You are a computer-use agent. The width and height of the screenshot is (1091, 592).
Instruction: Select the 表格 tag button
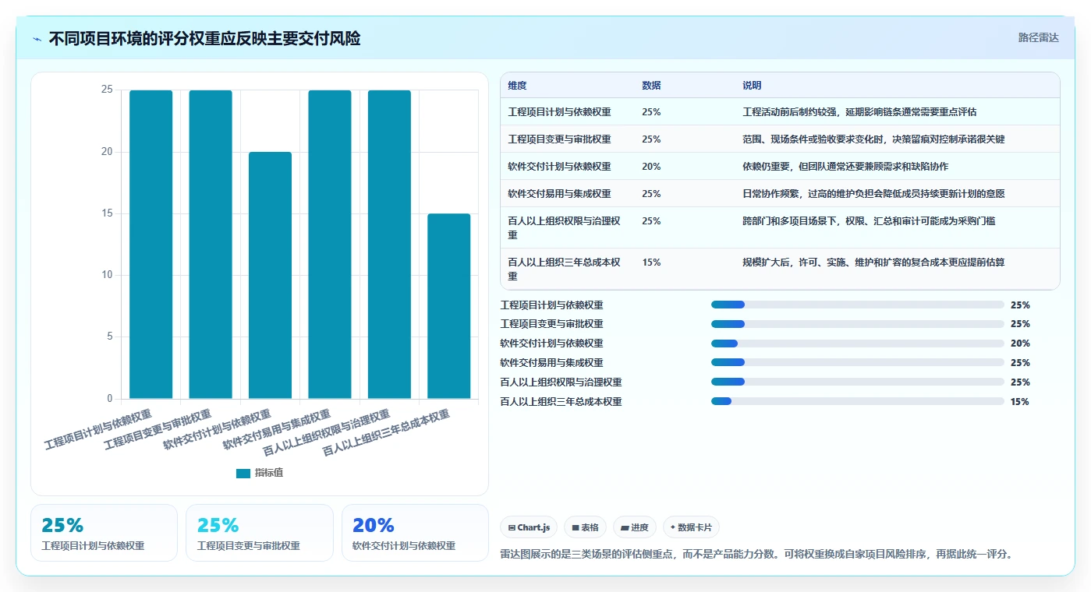click(585, 527)
